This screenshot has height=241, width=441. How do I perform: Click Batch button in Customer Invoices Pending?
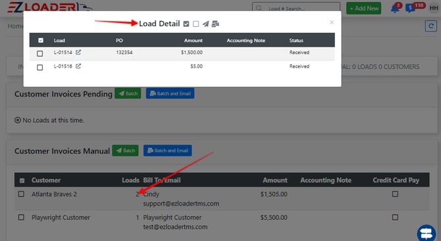click(x=128, y=93)
